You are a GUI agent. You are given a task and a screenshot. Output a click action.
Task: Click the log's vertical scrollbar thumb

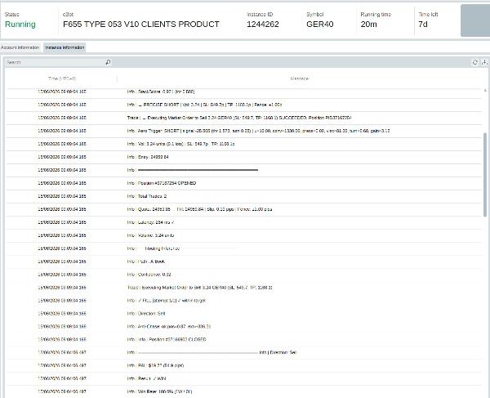click(x=485, y=174)
